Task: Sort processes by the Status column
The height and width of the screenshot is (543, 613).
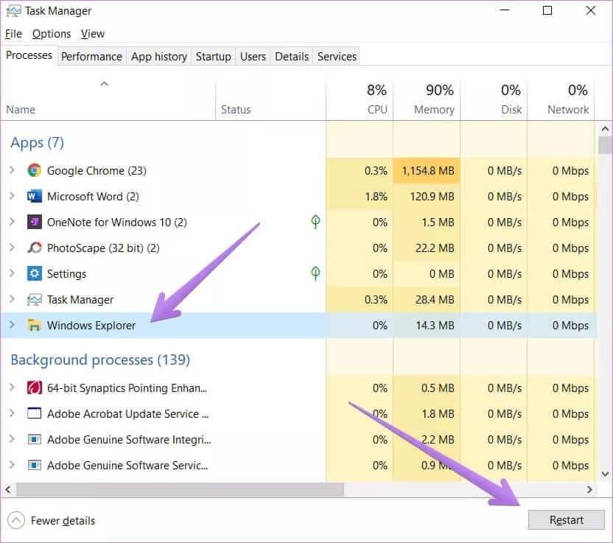Action: coord(270,99)
